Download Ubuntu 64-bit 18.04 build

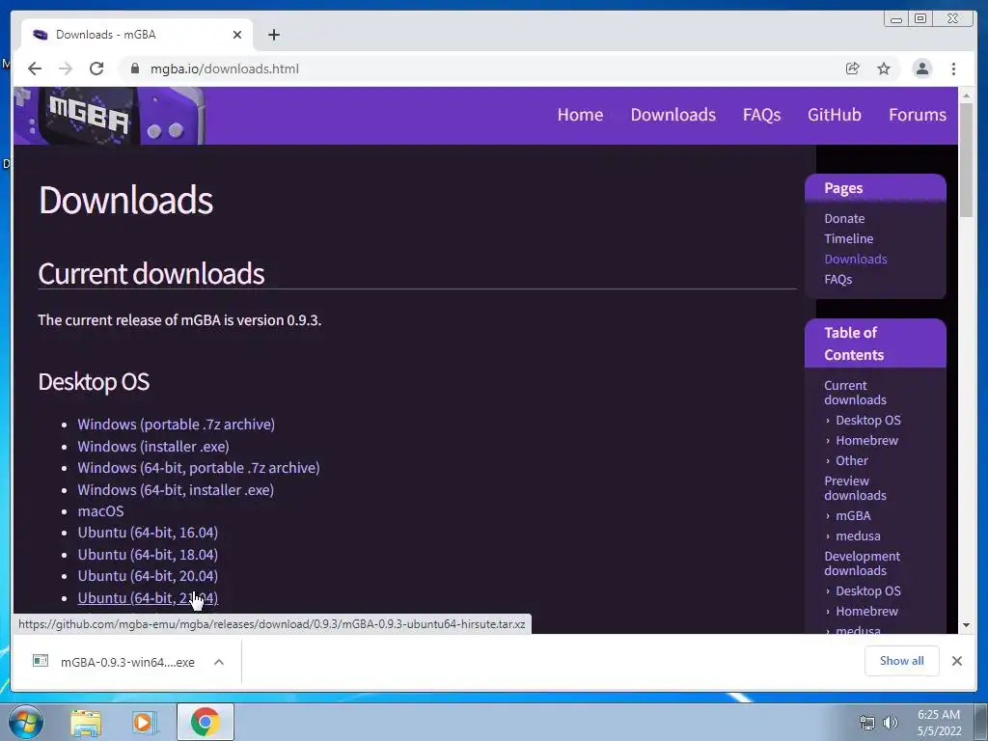(x=148, y=555)
